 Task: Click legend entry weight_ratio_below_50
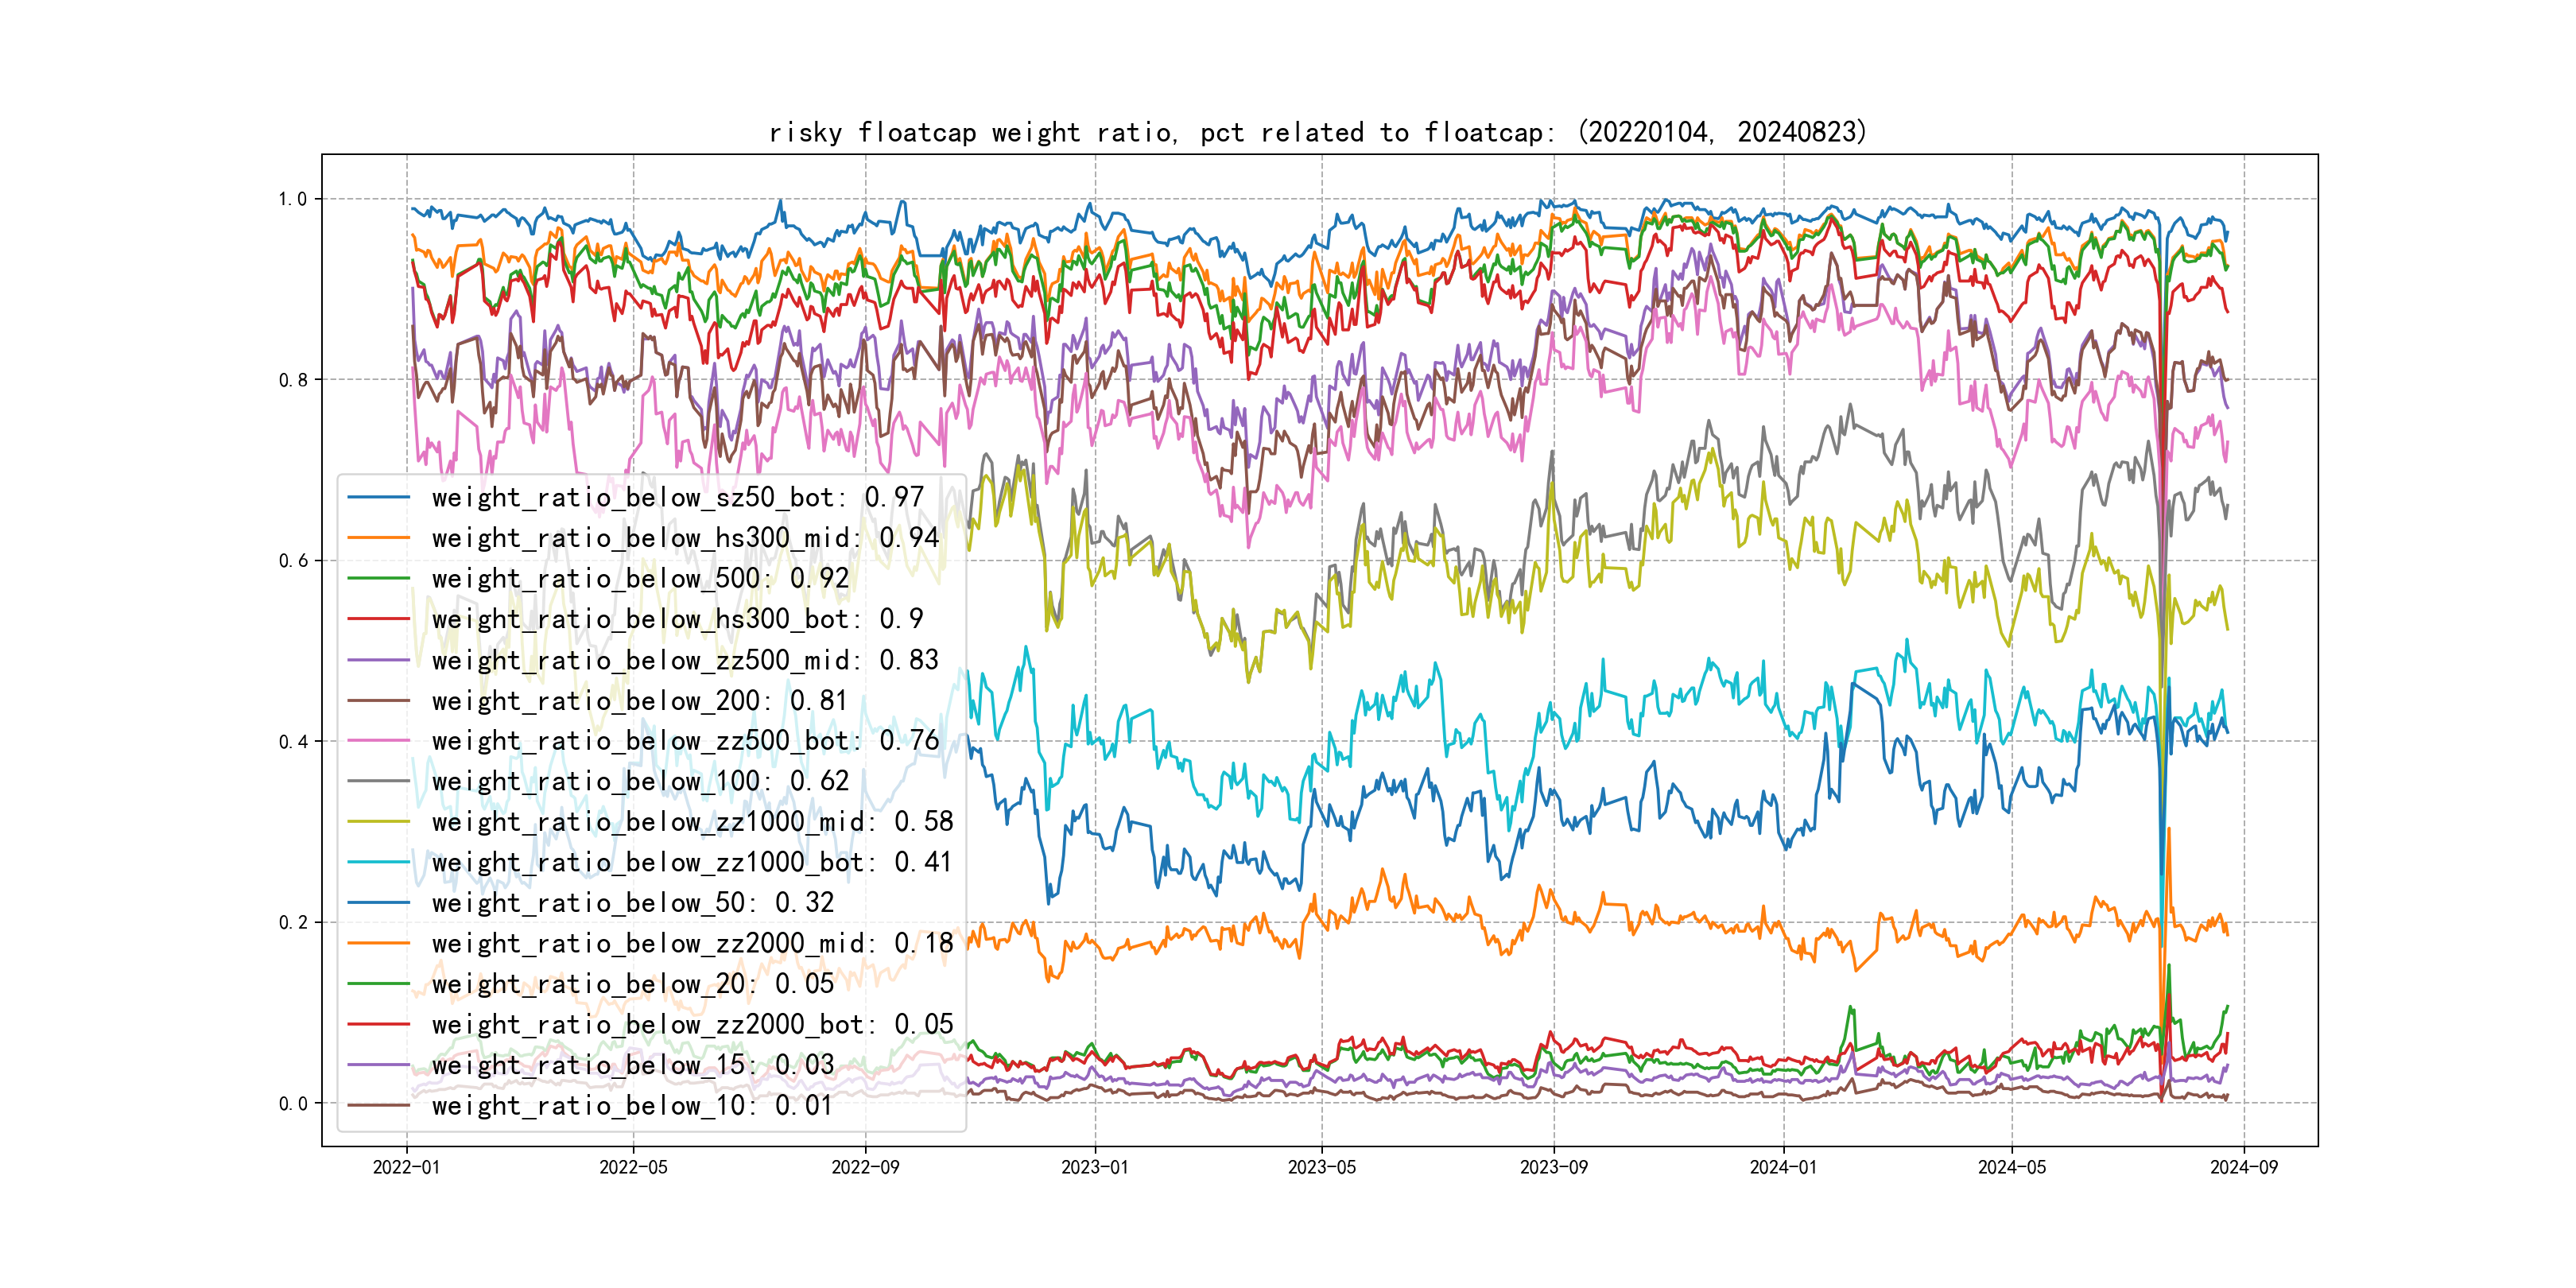632,903
